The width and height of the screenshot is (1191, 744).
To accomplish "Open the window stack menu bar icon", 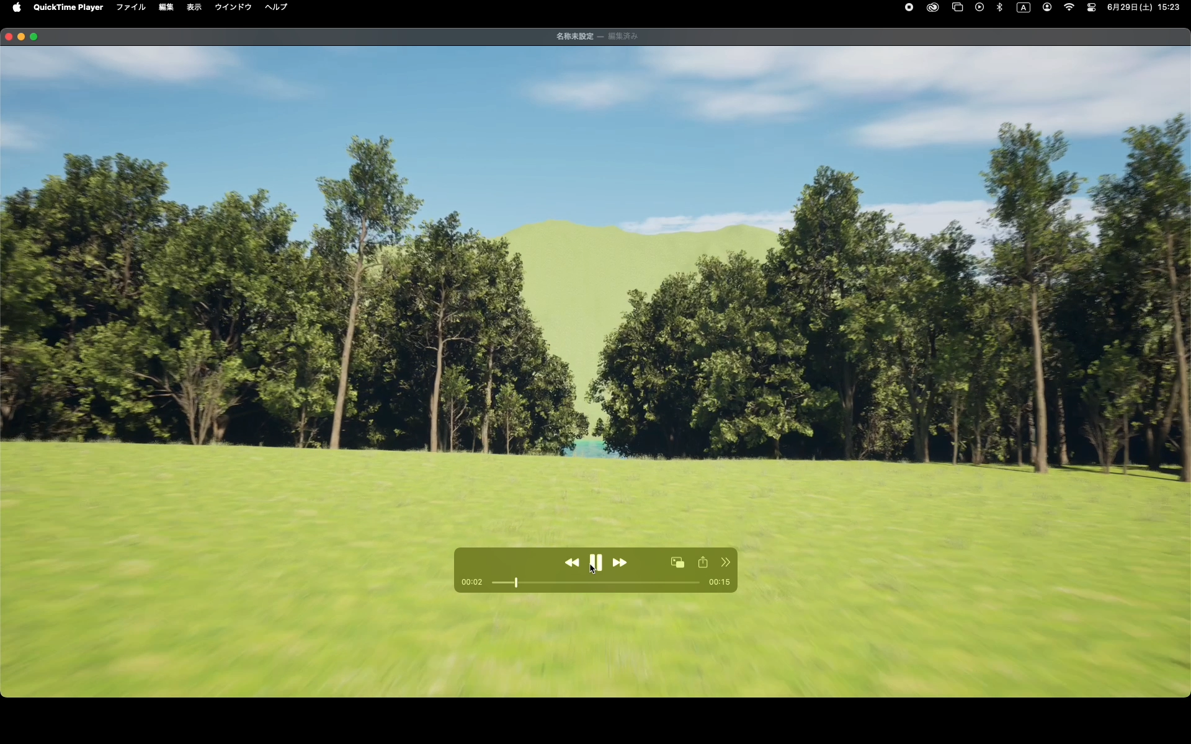I will click(957, 7).
